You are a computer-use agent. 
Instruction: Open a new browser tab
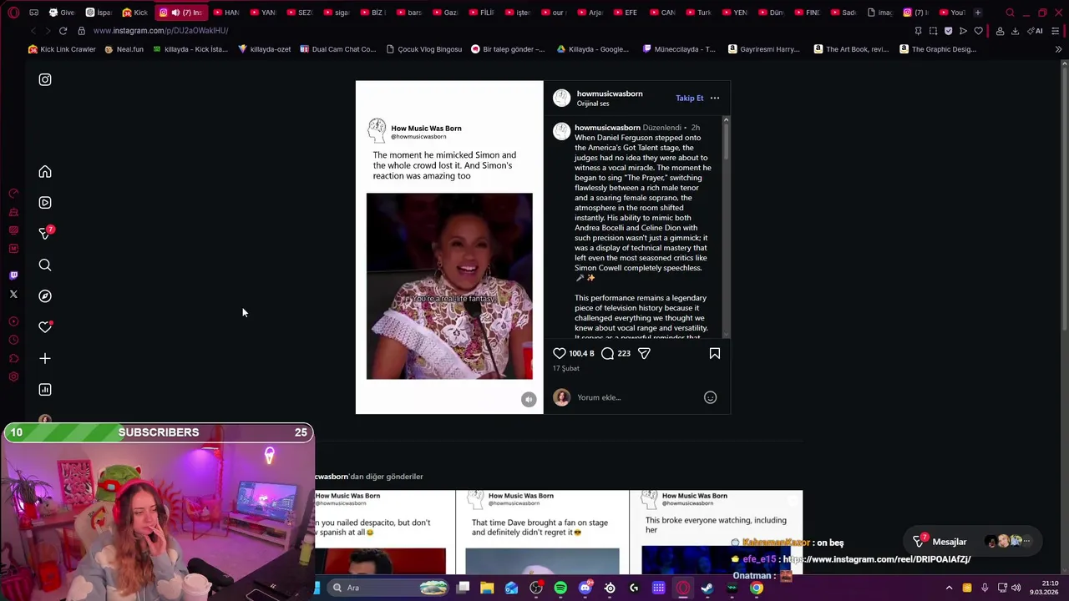tap(978, 13)
